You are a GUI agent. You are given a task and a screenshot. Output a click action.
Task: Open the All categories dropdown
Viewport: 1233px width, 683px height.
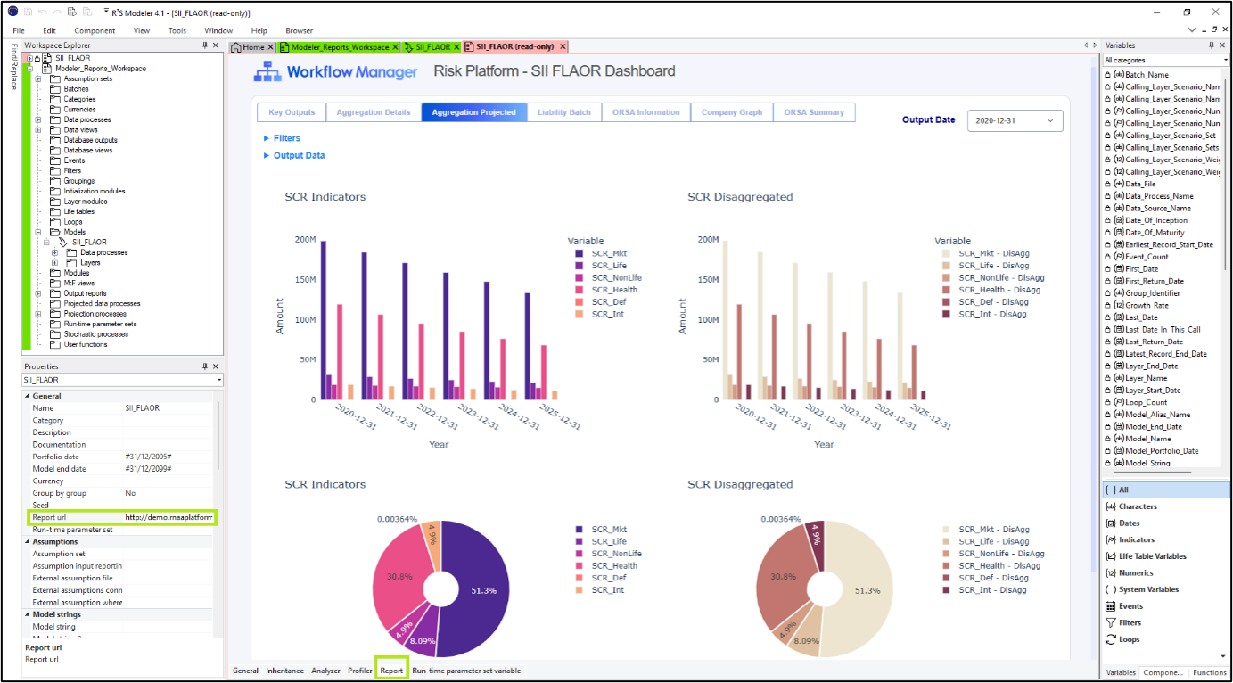1164,60
